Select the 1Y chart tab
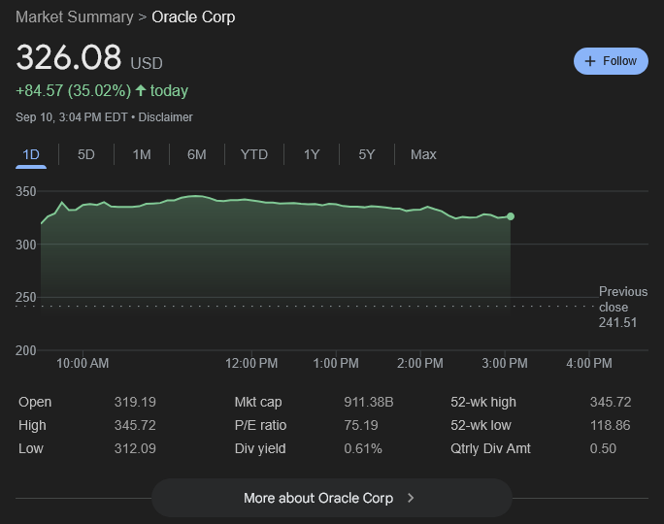Viewport: 664px width, 524px height. pyautogui.click(x=312, y=154)
